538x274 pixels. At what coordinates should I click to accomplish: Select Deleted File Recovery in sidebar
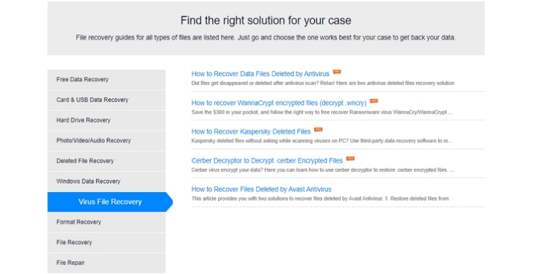tap(106, 161)
